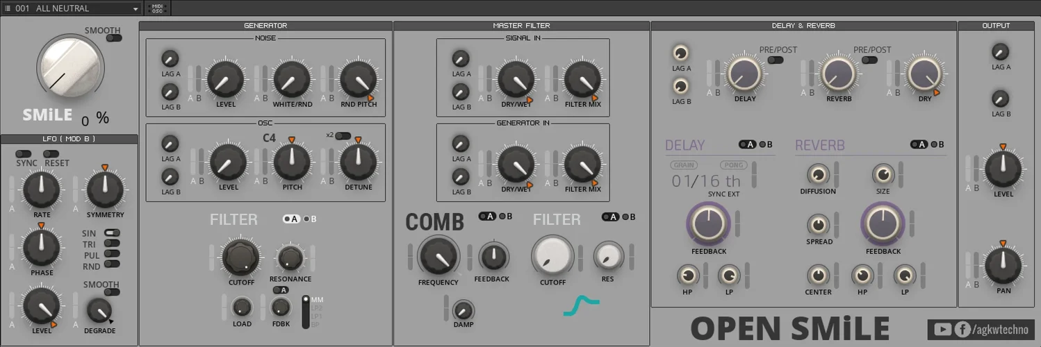The width and height of the screenshot is (1041, 347).
Task: Click the LFO SYMMETRY knob
Action: (x=105, y=190)
